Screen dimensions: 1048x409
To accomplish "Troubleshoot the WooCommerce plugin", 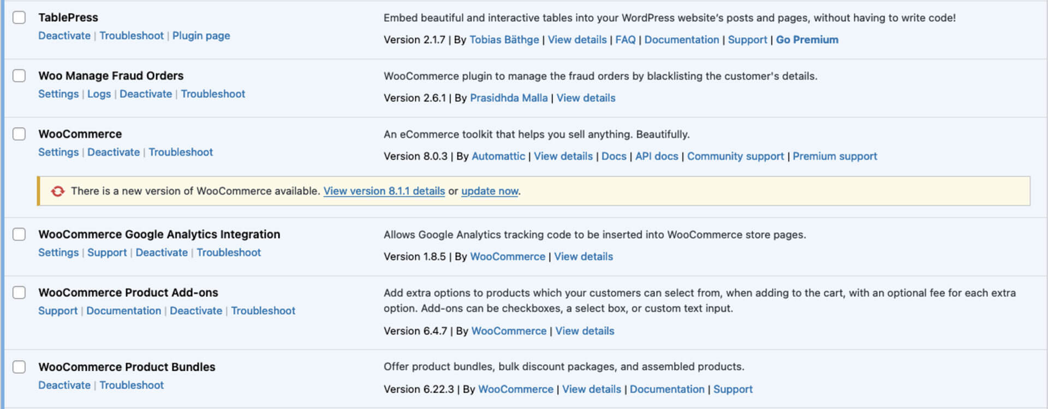I will tap(181, 152).
